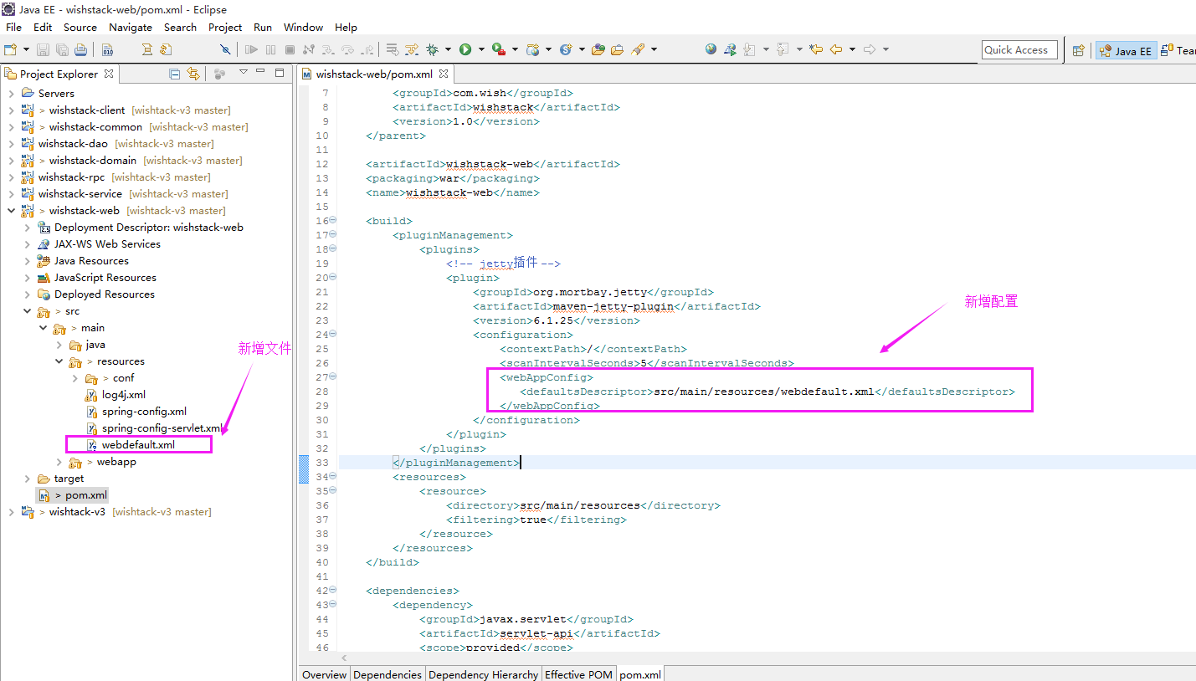Open Project Explorer View Menu triangle
This screenshot has height=681, width=1196.
coord(243,72)
